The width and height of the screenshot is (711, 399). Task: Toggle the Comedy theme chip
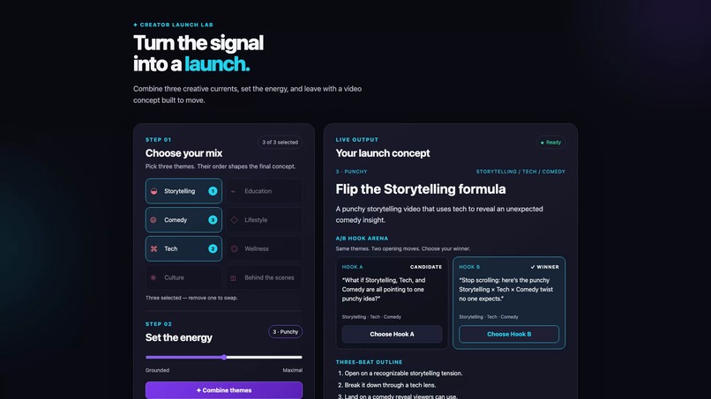[183, 219]
